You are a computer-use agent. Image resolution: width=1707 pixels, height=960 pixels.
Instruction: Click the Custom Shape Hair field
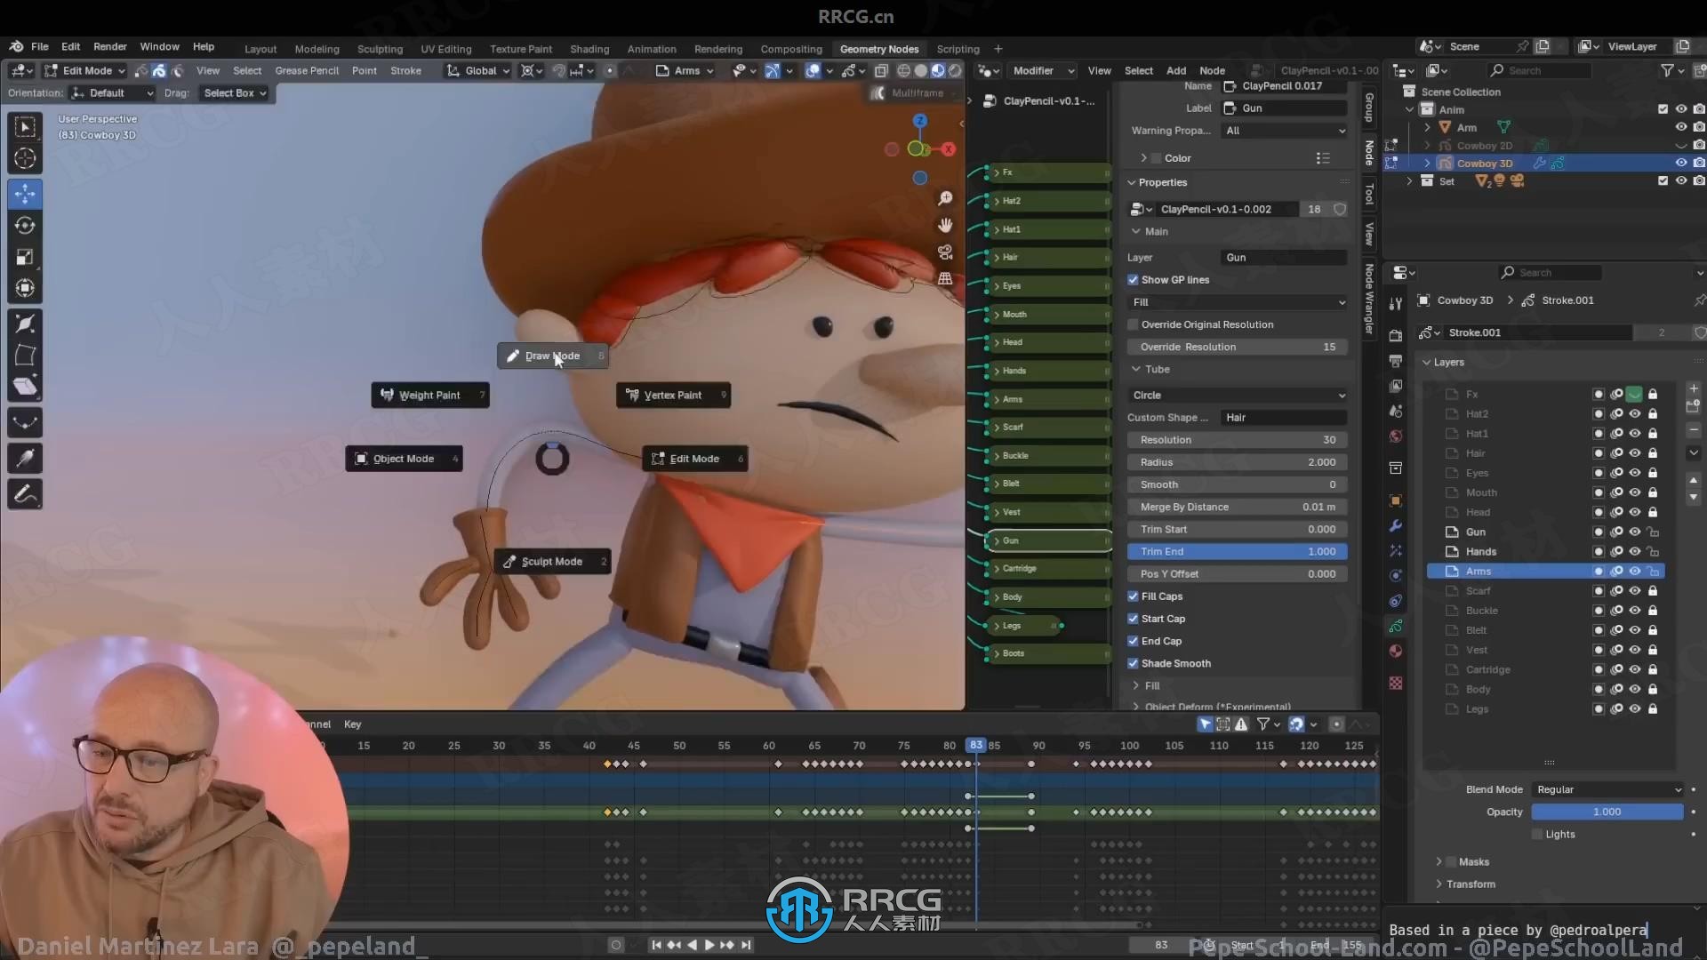tap(1285, 418)
